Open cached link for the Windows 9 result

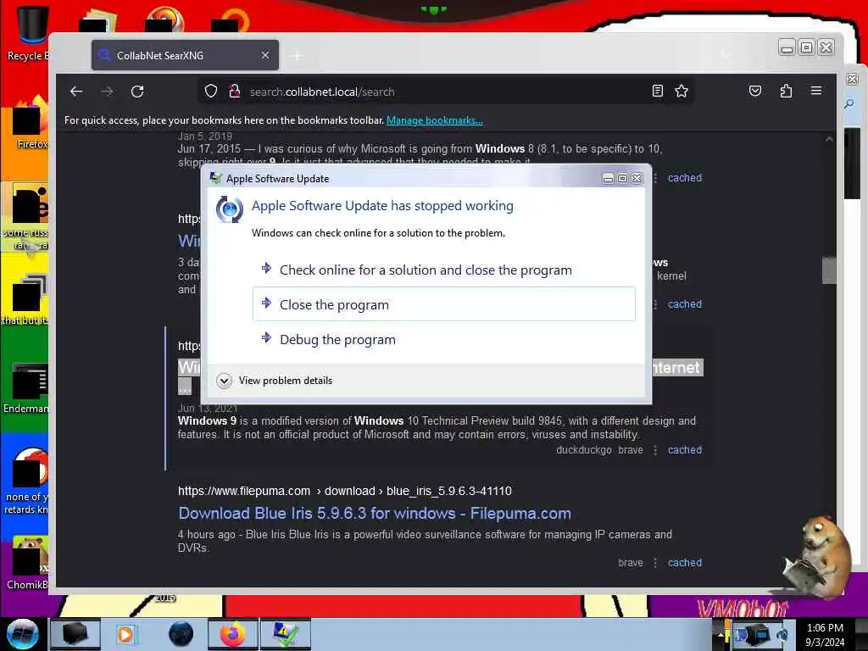[x=685, y=450]
